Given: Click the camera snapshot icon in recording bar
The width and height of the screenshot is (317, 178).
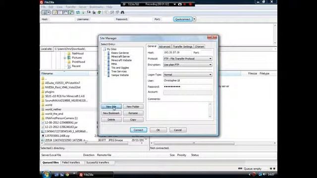Looking at the screenshot, I should pos(180,4).
